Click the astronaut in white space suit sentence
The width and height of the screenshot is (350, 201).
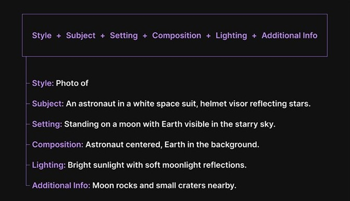coord(188,104)
